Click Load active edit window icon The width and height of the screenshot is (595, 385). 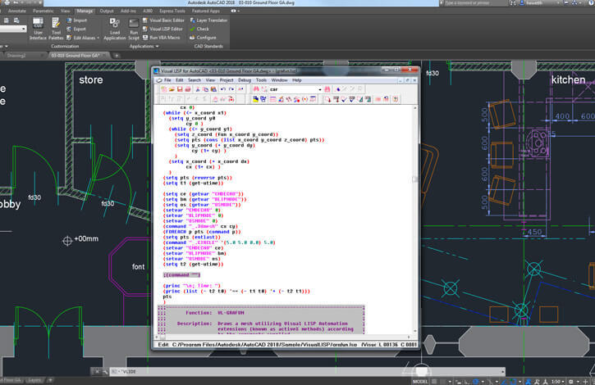tap(327, 99)
